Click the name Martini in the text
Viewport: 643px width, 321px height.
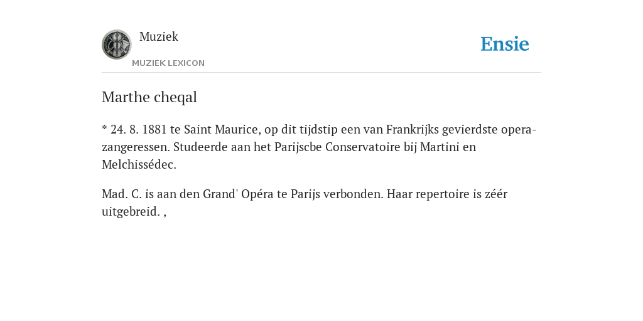point(440,147)
